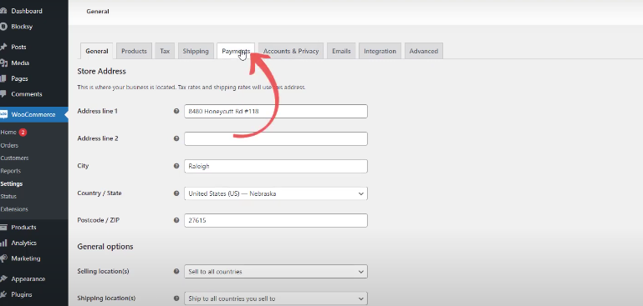Viewport: 643px width, 306px height.
Task: Open the Country / State dropdown
Action: click(x=276, y=193)
